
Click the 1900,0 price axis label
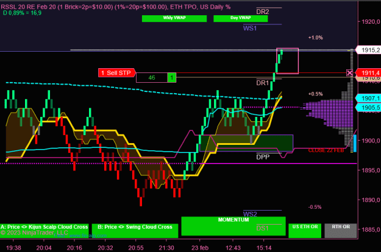point(371,141)
